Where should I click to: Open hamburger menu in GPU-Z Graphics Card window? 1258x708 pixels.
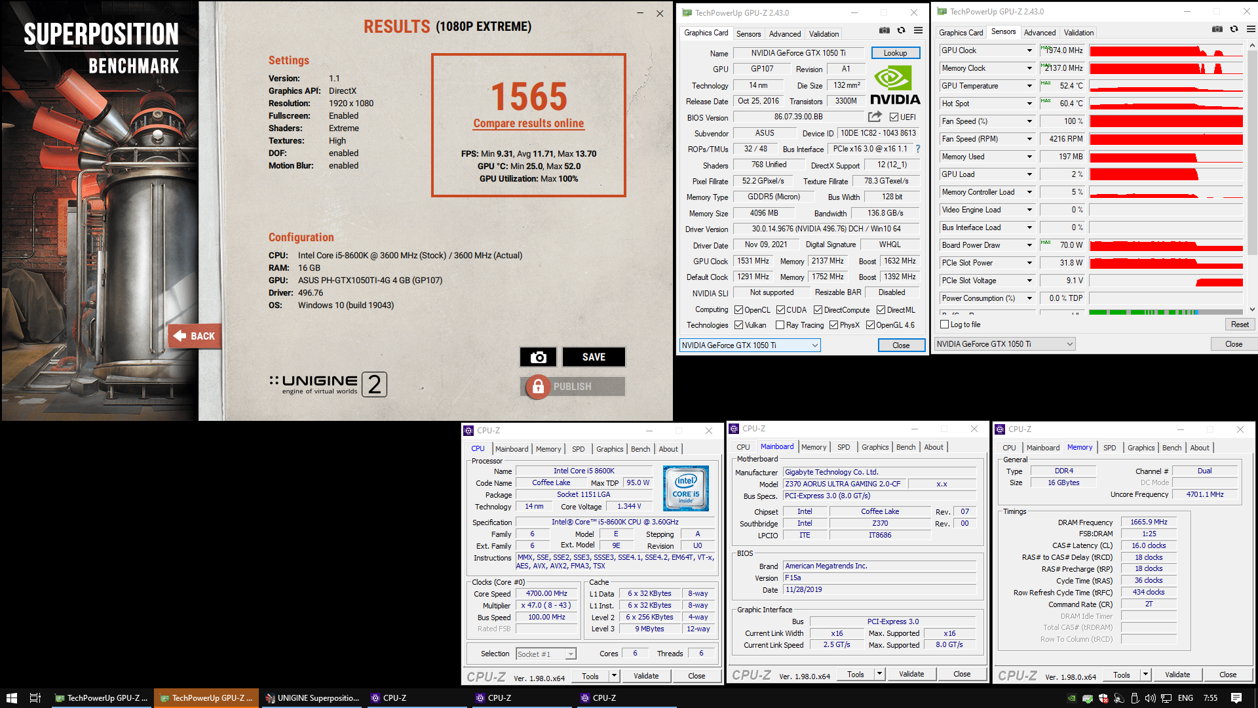pyautogui.click(x=918, y=30)
